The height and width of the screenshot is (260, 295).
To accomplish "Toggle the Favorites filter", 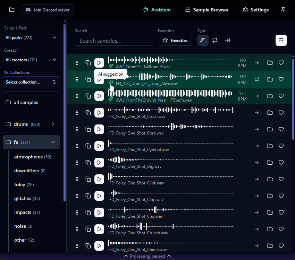I will [175, 40].
